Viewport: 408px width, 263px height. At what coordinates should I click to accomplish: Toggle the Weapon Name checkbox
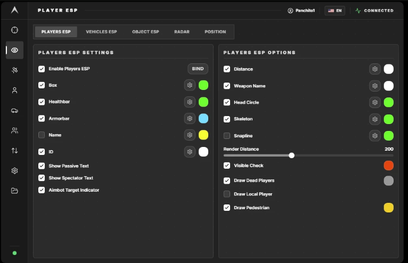[227, 86]
